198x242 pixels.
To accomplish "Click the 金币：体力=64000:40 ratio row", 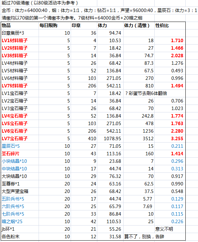I will tap(99, 10).
